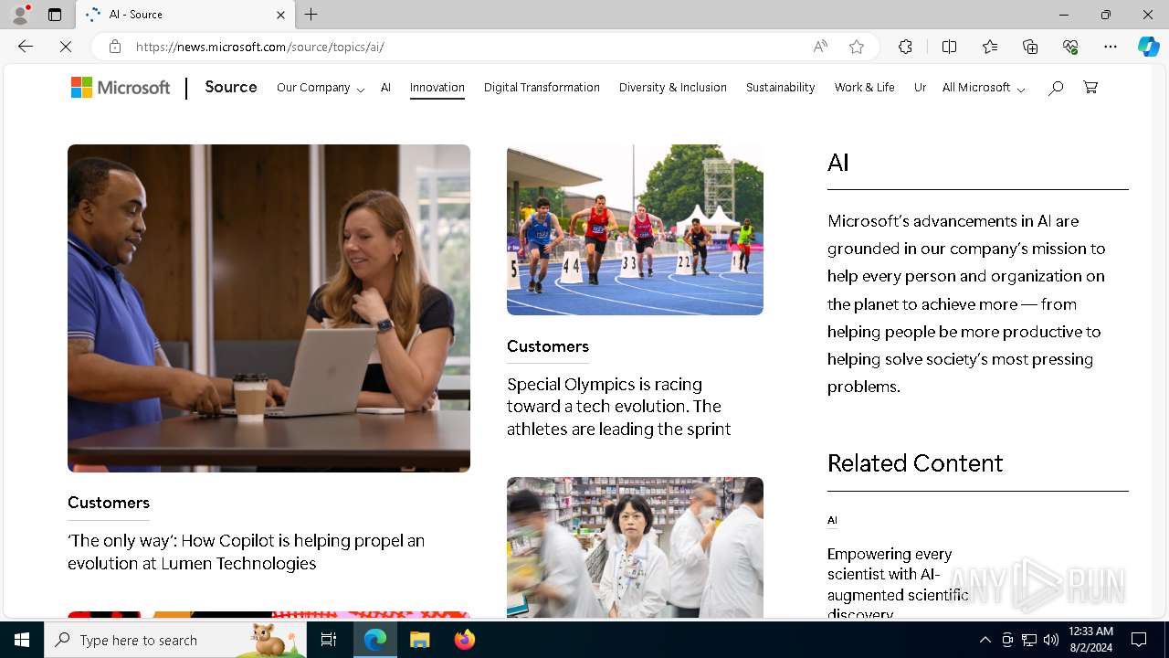
Task: Open File Explorer from taskbar
Action: (419, 640)
